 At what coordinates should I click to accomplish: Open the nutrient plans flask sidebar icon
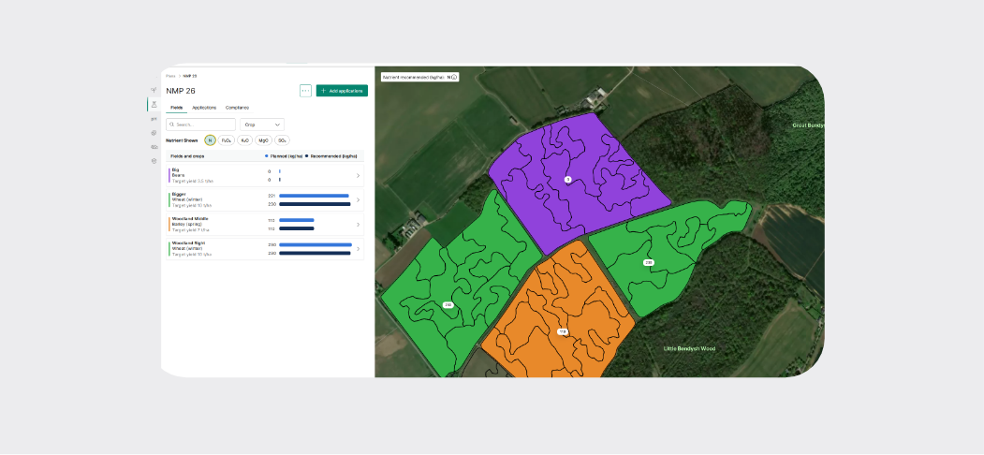(x=154, y=104)
